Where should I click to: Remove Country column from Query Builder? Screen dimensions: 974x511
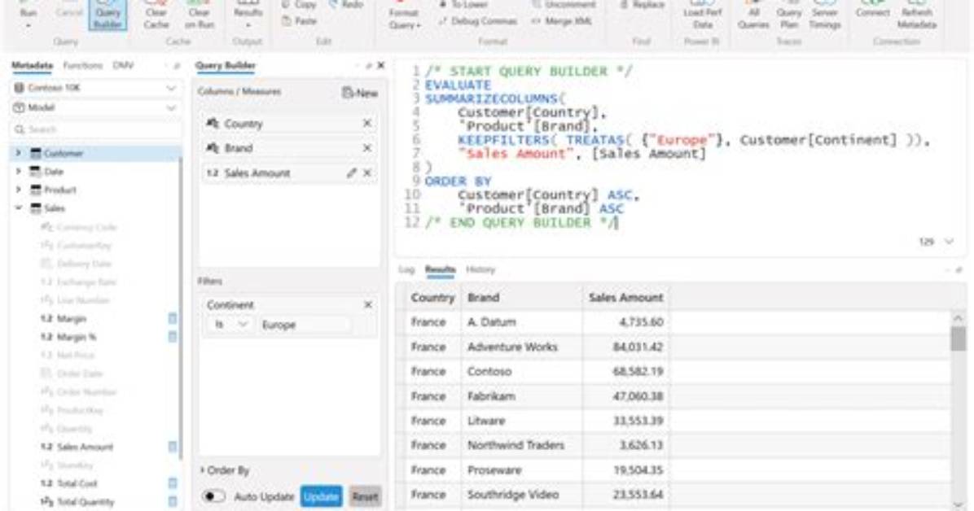pos(367,124)
